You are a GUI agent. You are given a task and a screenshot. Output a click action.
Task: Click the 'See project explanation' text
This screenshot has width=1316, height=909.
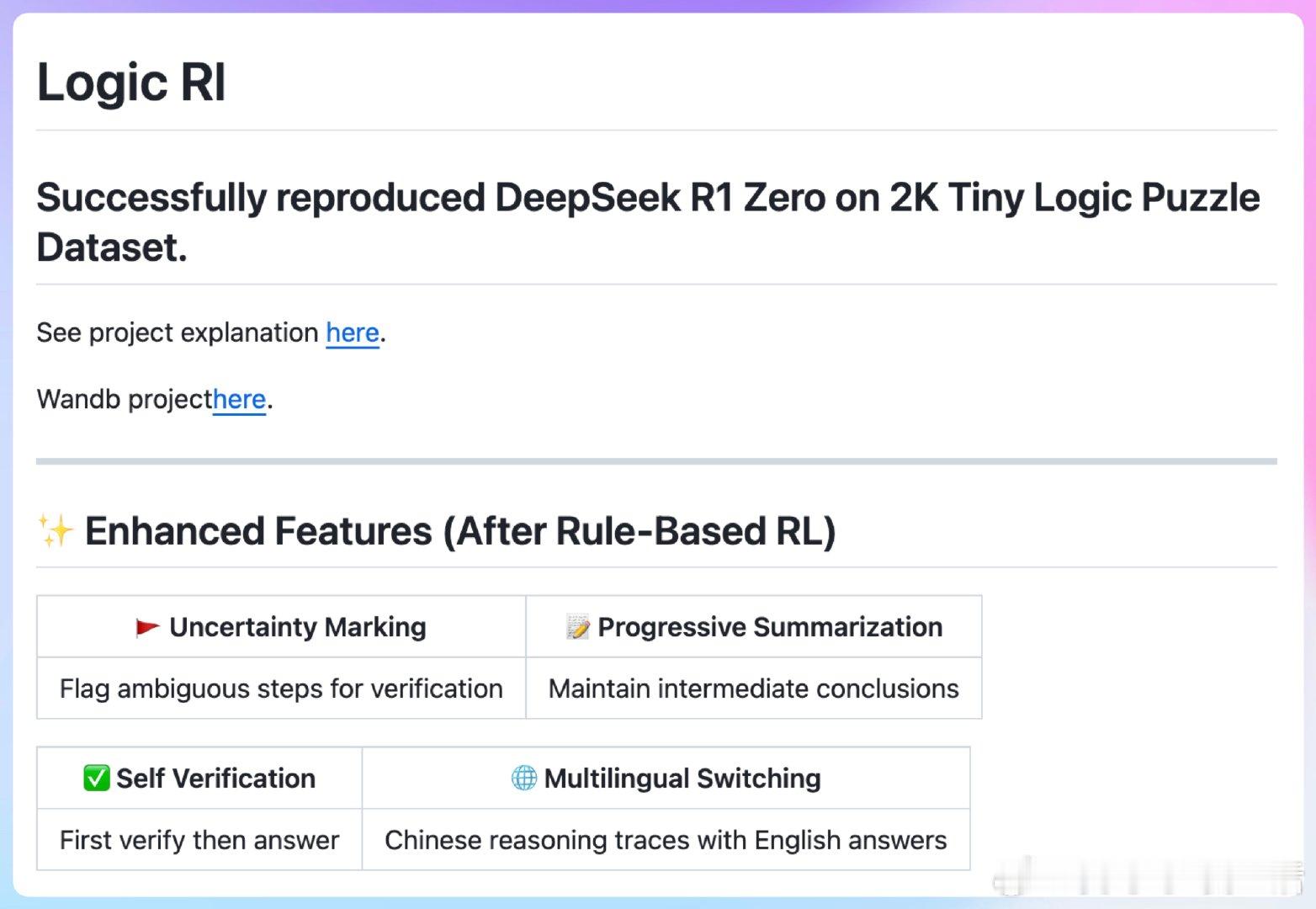click(178, 332)
